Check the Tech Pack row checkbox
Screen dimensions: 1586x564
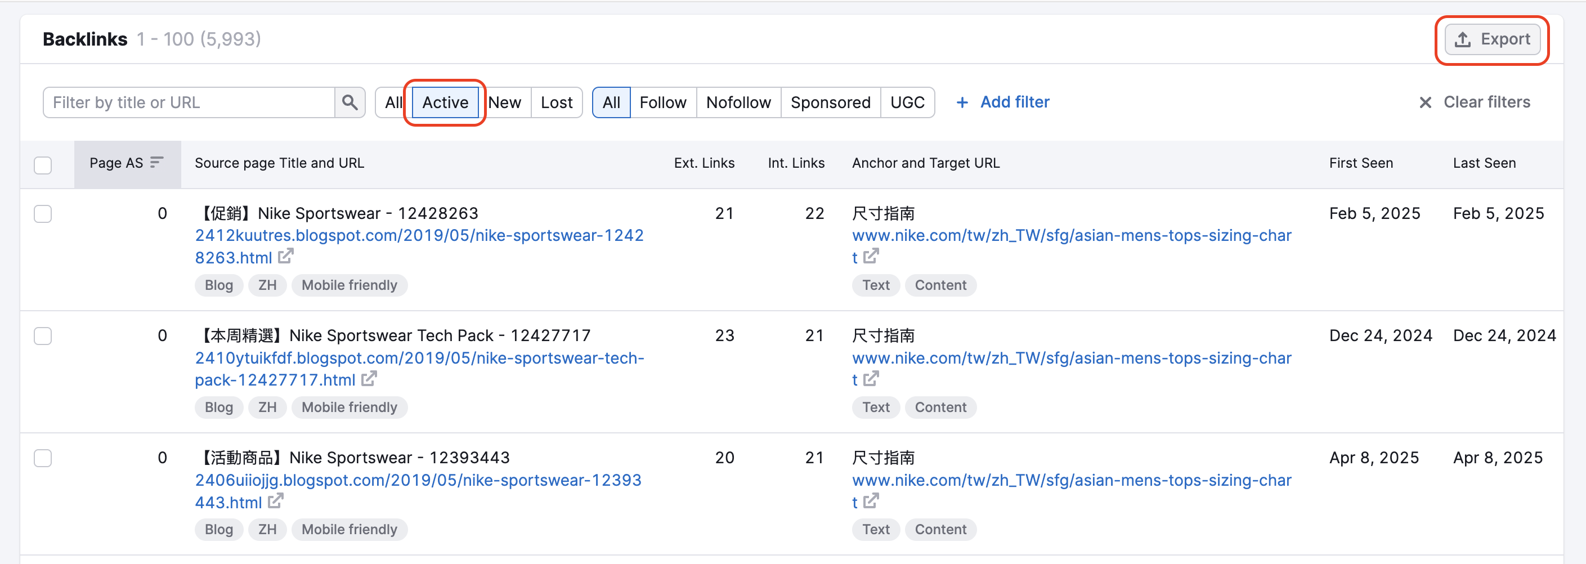[x=42, y=336]
